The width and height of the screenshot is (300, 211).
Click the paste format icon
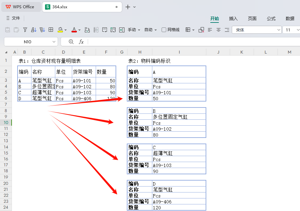[x=16, y=30]
